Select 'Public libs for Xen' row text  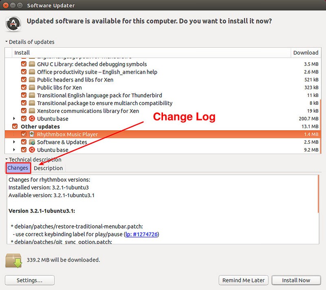(x=59, y=88)
